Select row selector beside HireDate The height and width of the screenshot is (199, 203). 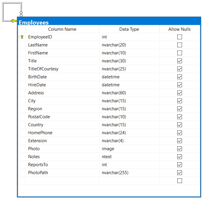22,85
